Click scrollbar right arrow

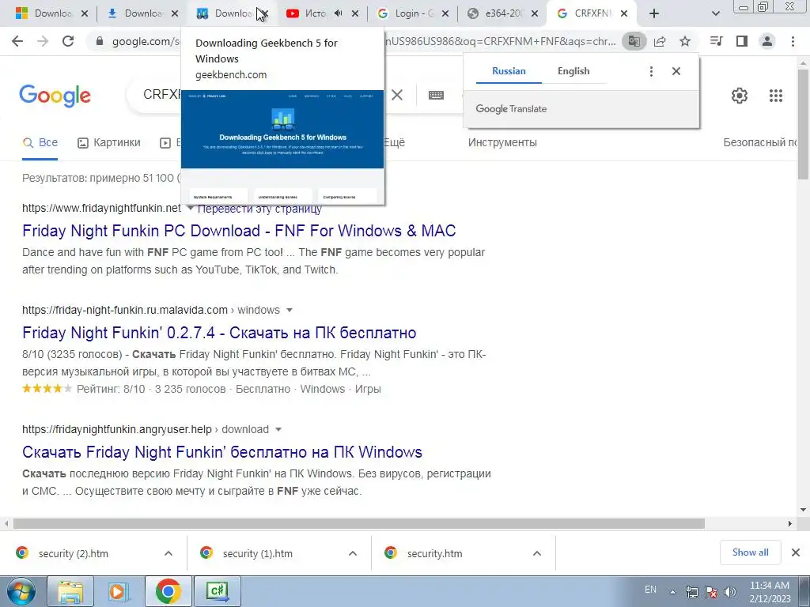(790, 523)
